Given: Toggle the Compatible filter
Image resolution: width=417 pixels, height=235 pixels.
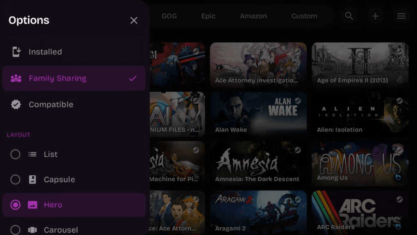Looking at the screenshot, I should 74,104.
